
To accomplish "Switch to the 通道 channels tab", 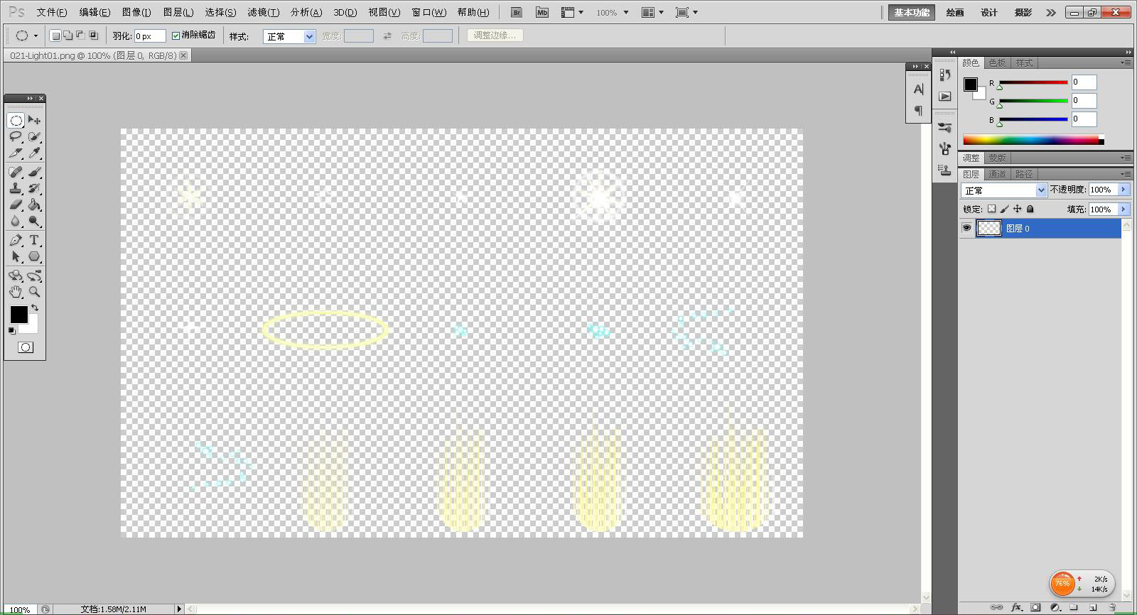I will point(997,174).
